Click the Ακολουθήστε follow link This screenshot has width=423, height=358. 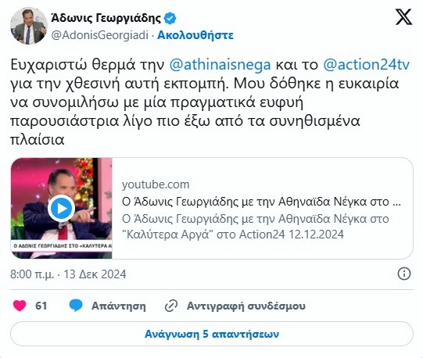[x=195, y=35]
